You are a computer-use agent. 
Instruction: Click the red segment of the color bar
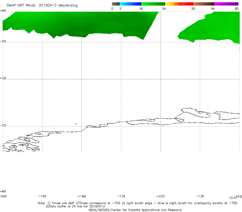point(188,4)
